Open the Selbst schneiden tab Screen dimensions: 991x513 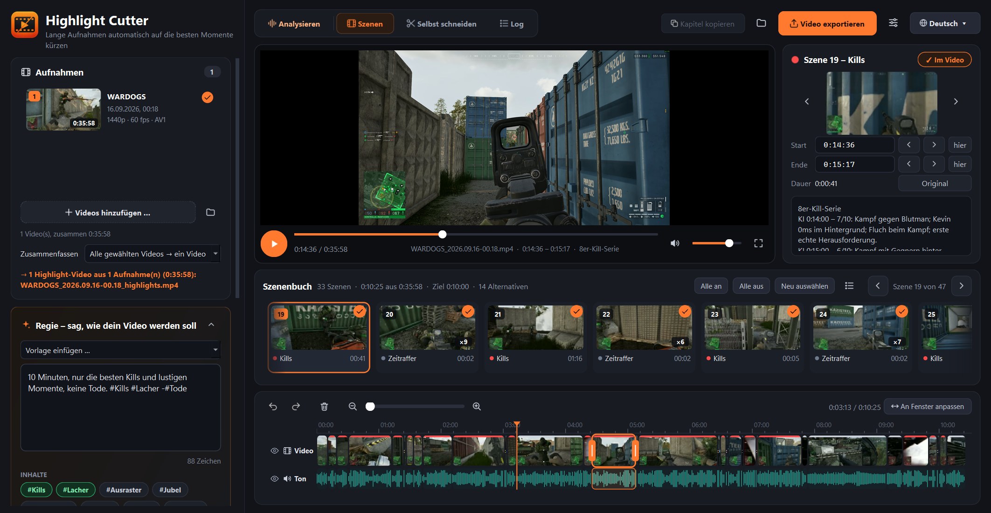tap(441, 24)
